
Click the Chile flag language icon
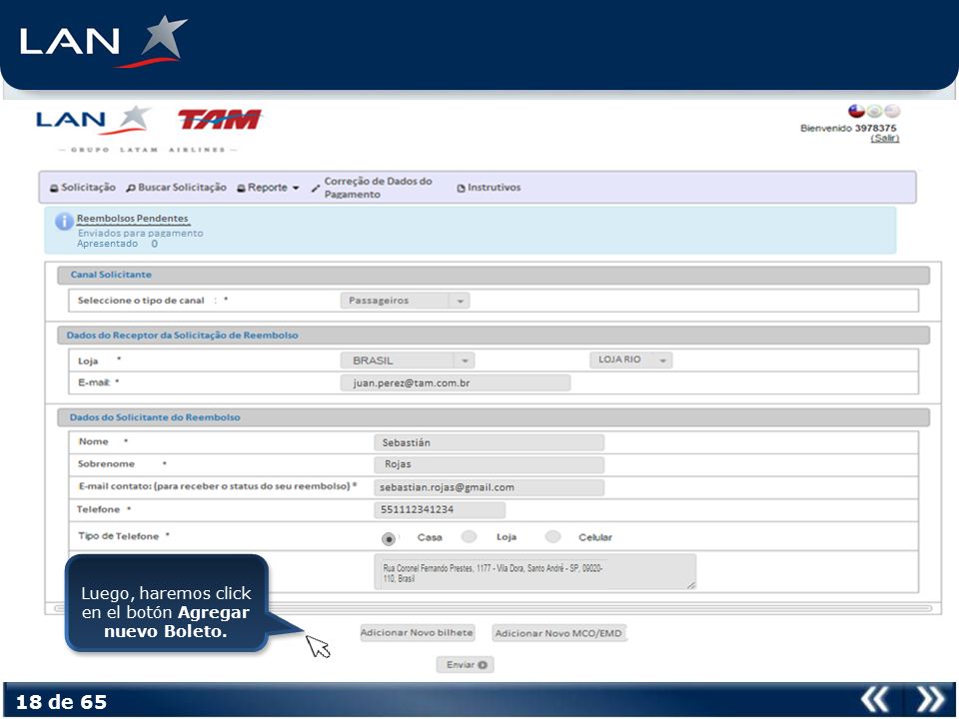[856, 111]
